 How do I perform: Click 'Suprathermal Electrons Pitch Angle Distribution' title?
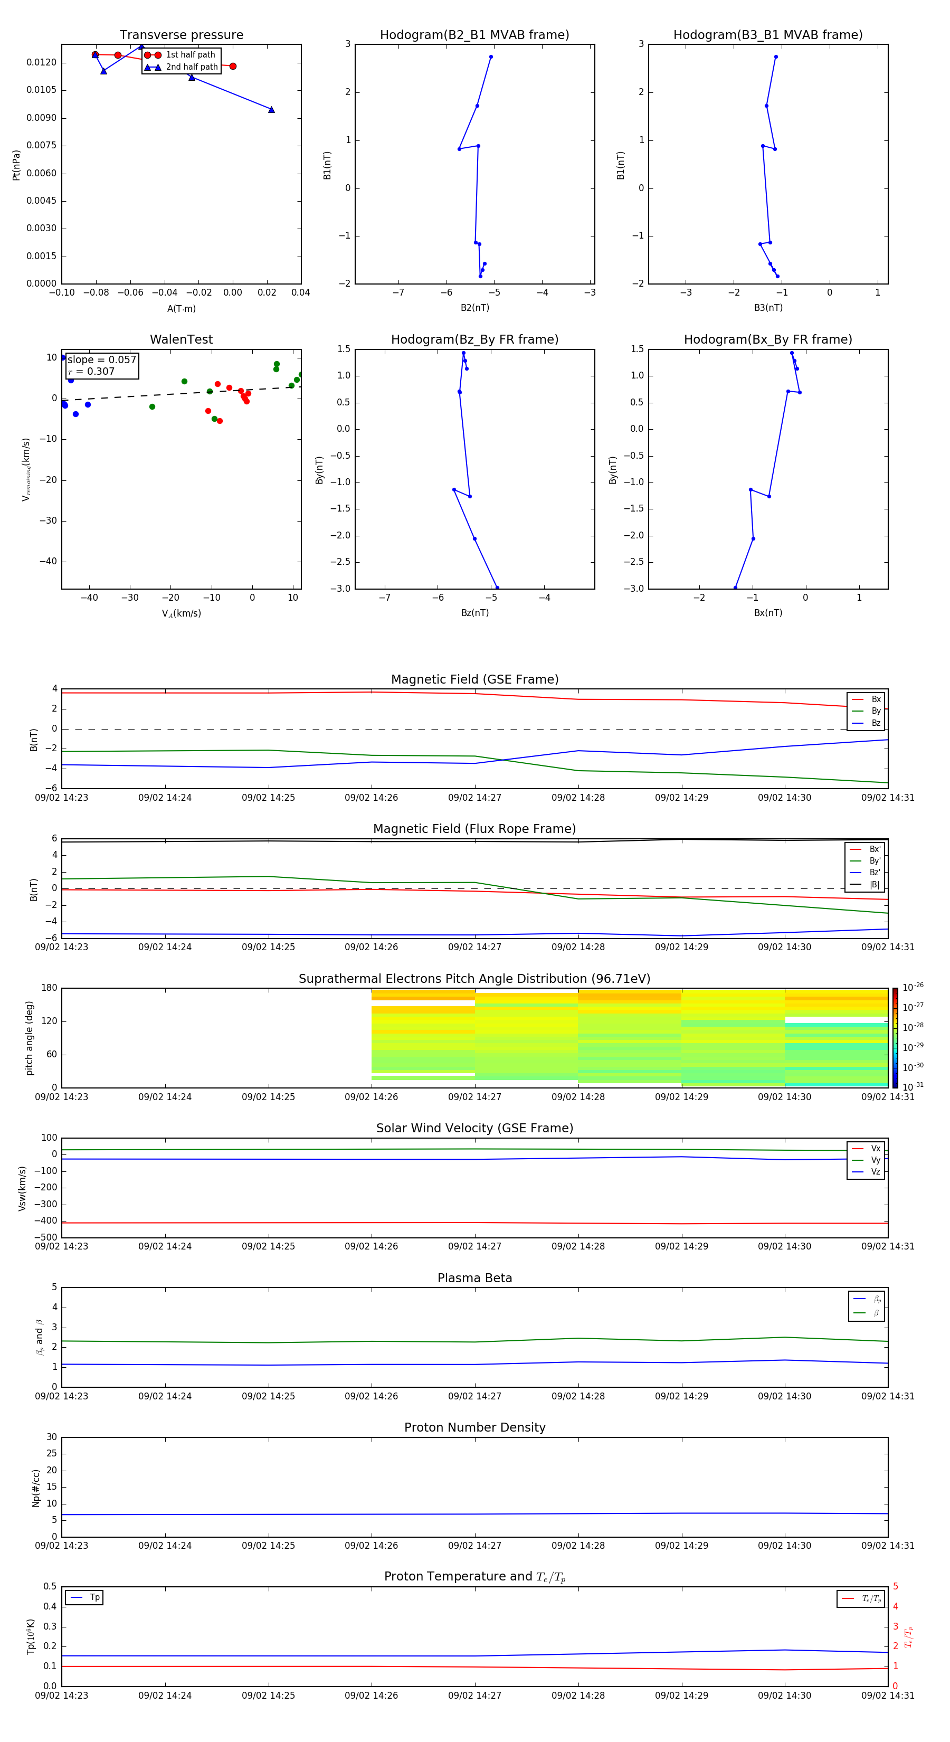click(x=474, y=979)
